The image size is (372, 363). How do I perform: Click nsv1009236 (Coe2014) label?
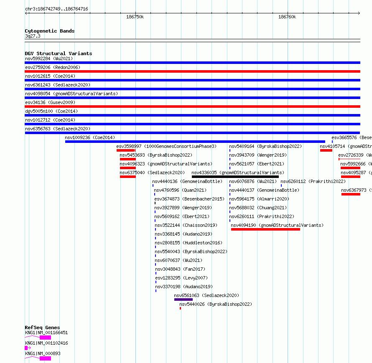[90, 137]
